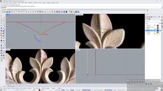Image resolution: width=163 pixels, height=91 pixels.
Task: Click the checkmark tool in left sidebar
Action: [1, 58]
